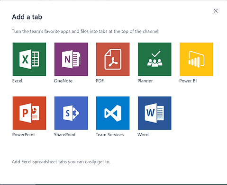
Task: Click the "SharePoint" caption text
Action: click(x=65, y=135)
